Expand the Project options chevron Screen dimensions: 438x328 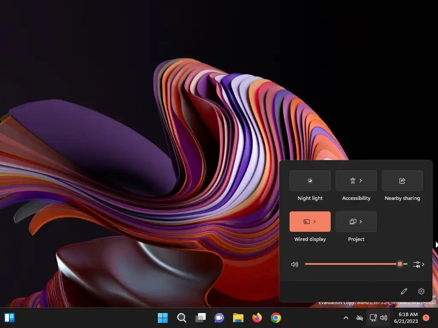361,222
